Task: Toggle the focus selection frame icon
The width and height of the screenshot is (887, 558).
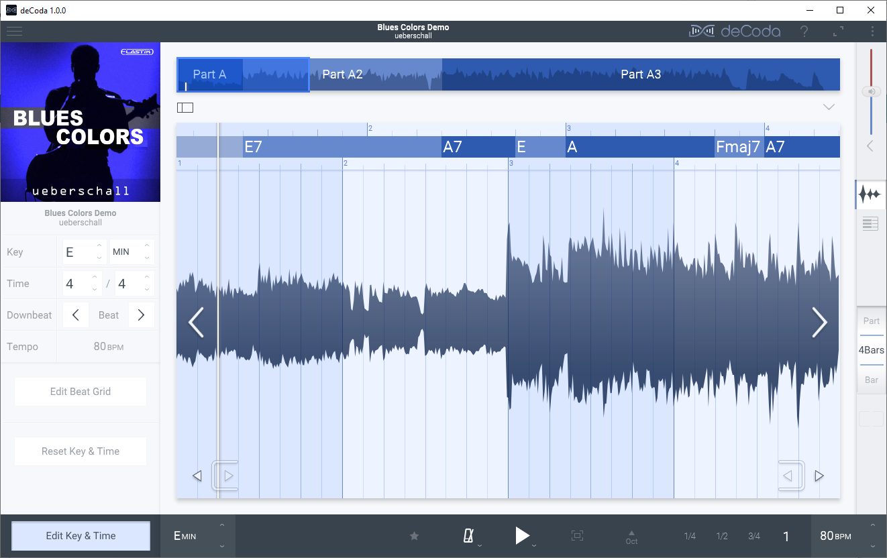Action: [x=577, y=535]
